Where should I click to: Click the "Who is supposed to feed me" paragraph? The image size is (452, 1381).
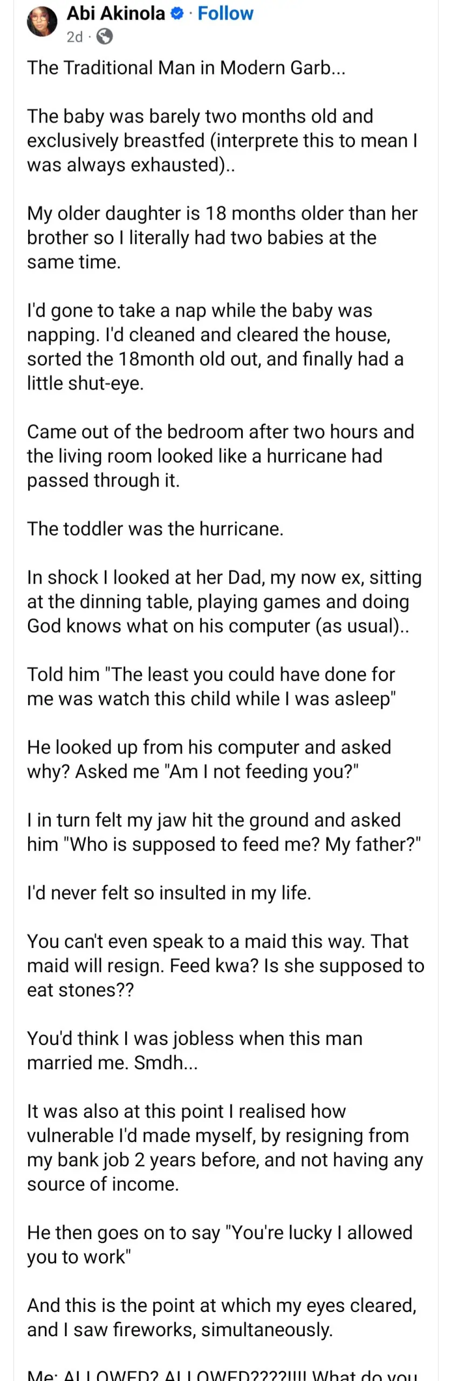click(x=223, y=832)
